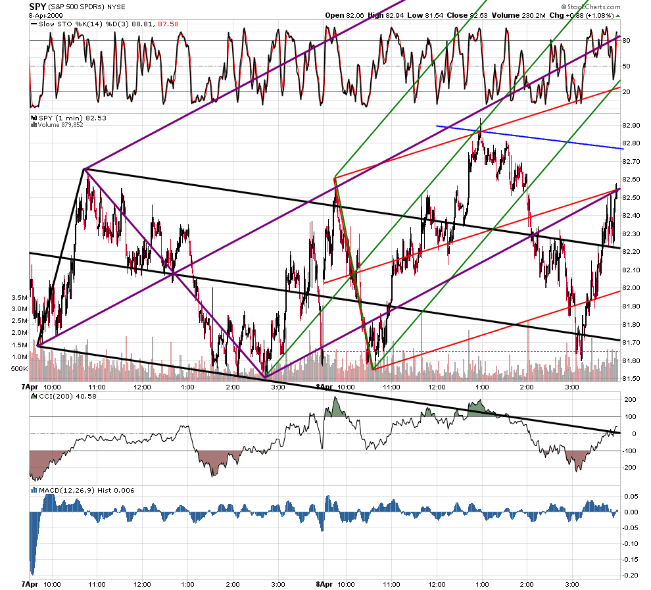Click the Slow STO black line legend marker
The image size is (651, 590).
[x=34, y=24]
